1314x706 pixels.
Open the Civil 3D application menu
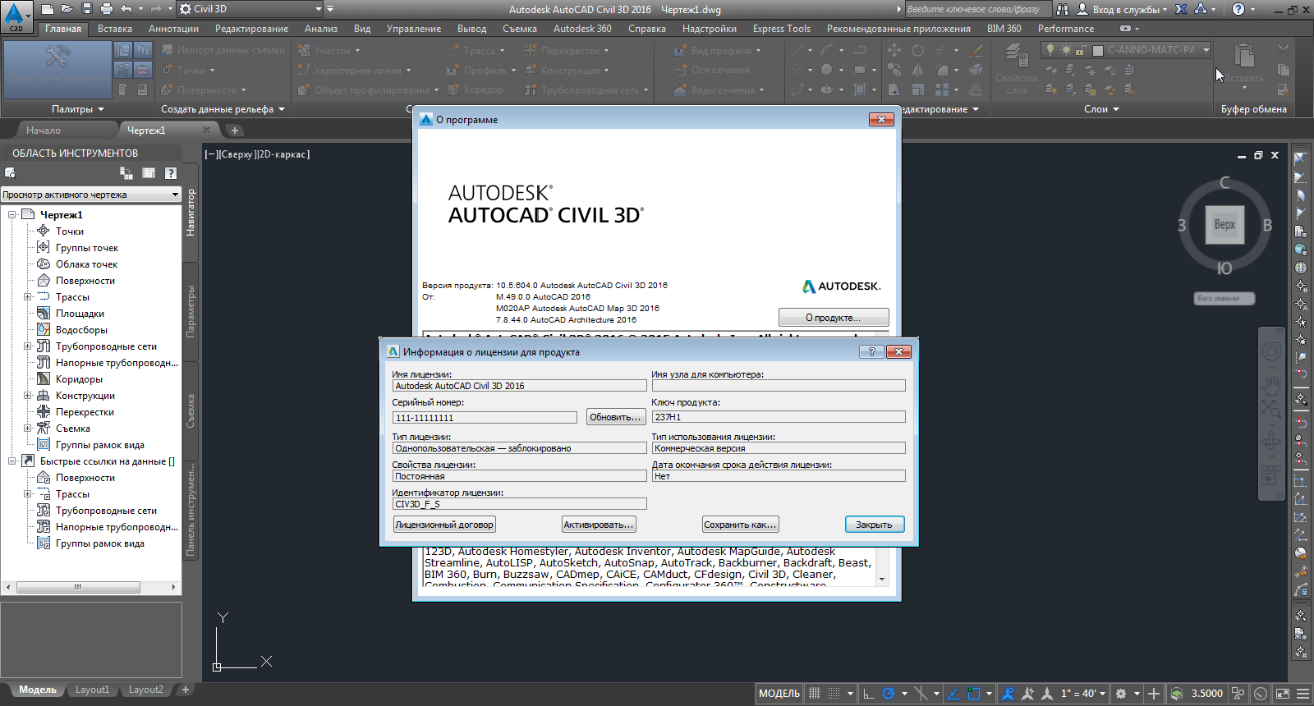[16, 16]
